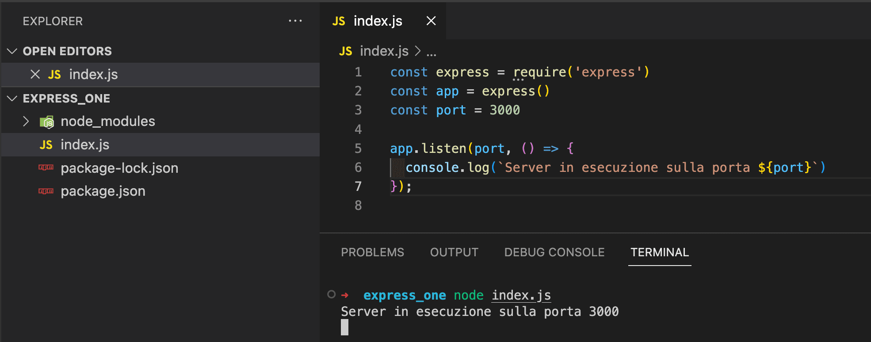Click '${port}' template expression on line 6

coord(785,167)
